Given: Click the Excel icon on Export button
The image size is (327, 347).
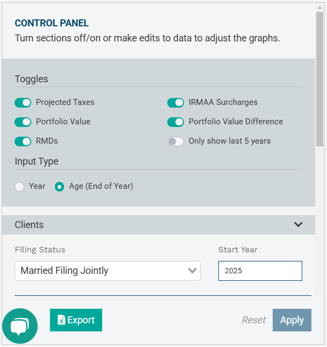Looking at the screenshot, I should pos(61,320).
